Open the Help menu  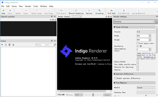[x=51, y=6]
